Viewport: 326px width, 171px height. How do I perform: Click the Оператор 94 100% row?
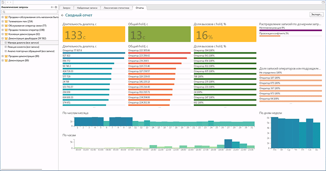pyautogui.click(x=291, y=100)
